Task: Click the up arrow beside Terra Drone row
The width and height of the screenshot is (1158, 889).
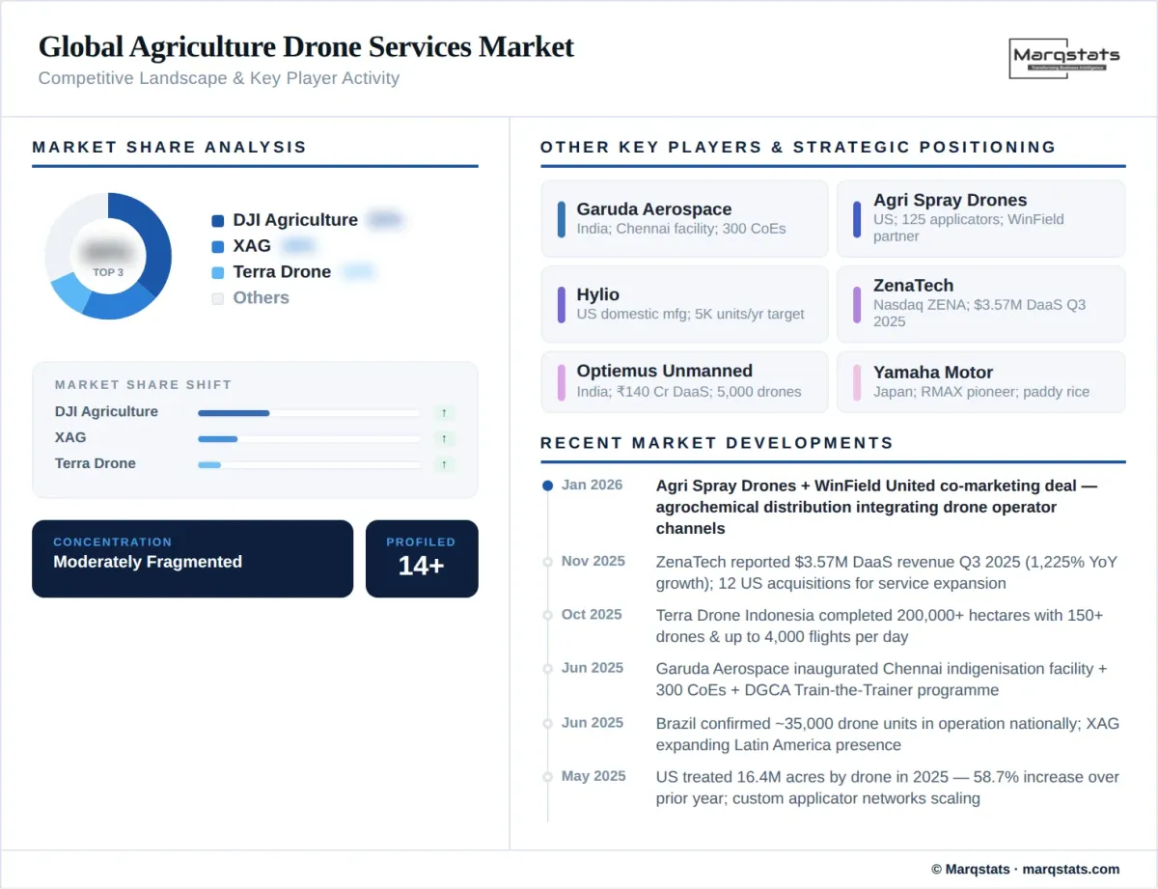Action: (444, 465)
